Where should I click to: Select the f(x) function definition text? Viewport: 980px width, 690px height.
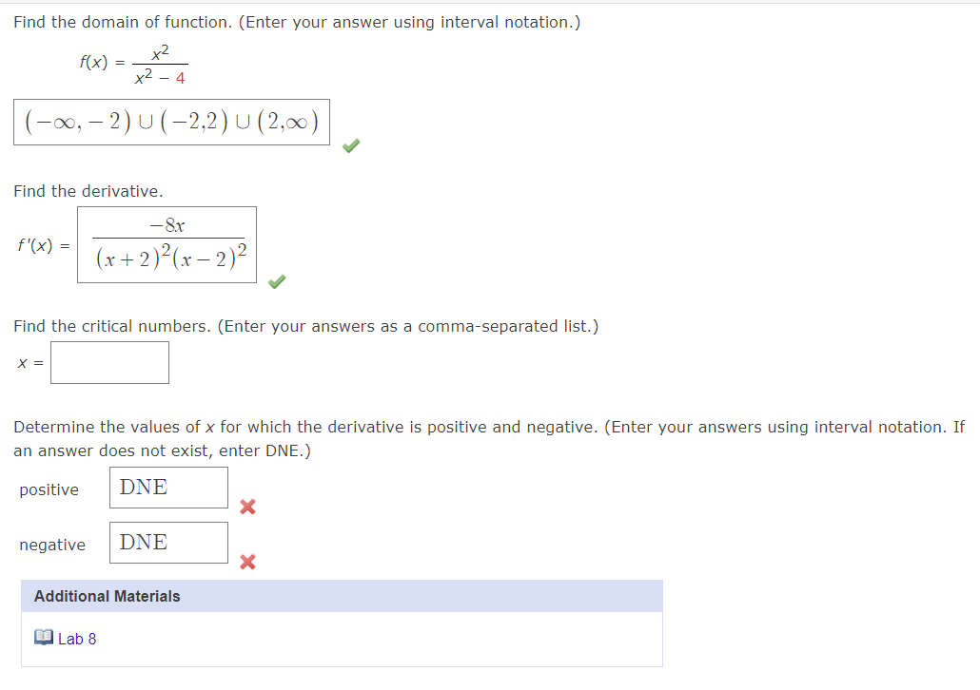pos(133,60)
